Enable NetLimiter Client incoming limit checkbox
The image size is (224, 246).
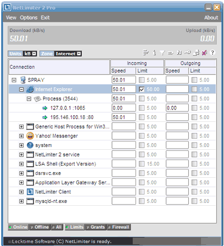click(x=142, y=192)
